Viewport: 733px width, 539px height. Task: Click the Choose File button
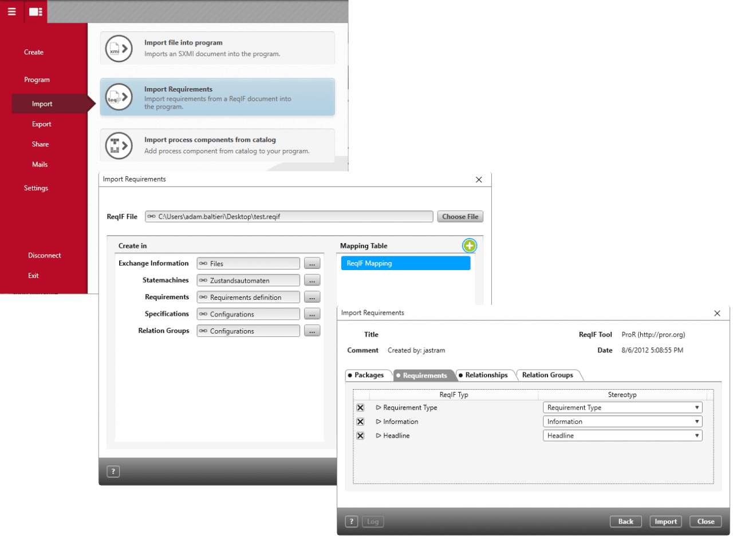coord(460,216)
